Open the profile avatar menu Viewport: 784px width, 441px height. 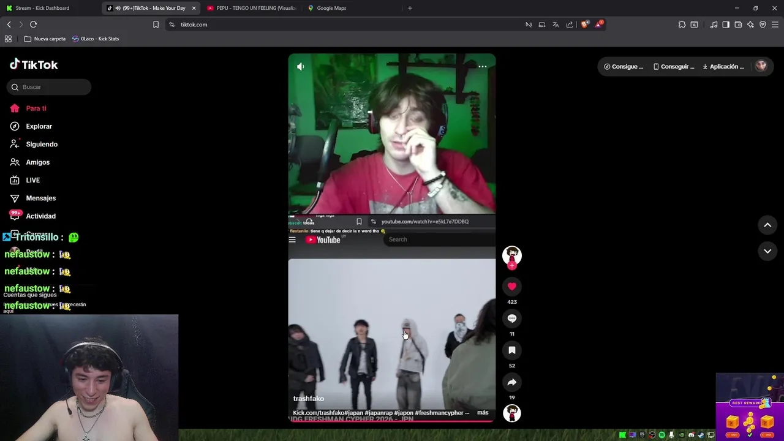(x=761, y=66)
